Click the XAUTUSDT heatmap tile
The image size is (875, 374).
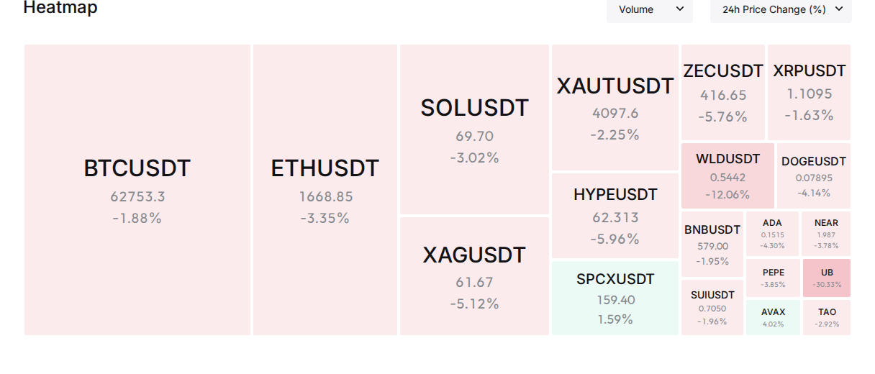point(615,108)
